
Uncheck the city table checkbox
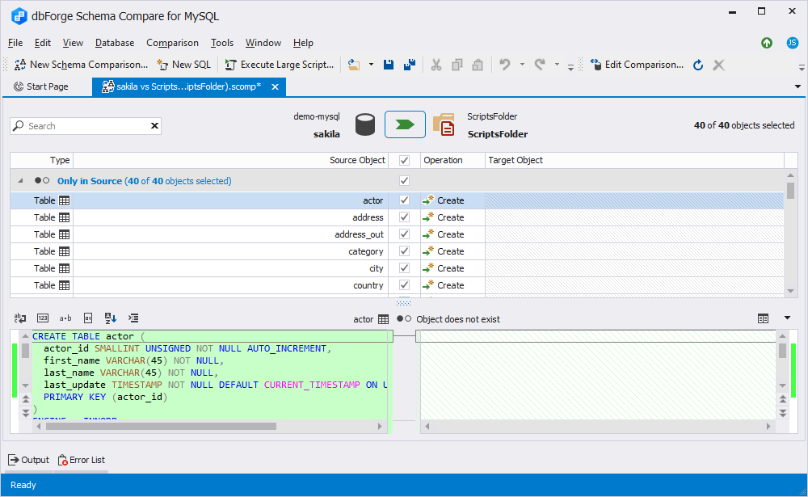pyautogui.click(x=405, y=268)
